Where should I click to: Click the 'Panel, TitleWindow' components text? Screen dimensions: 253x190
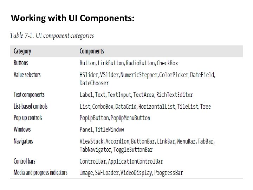pyautogui.click(x=102, y=129)
